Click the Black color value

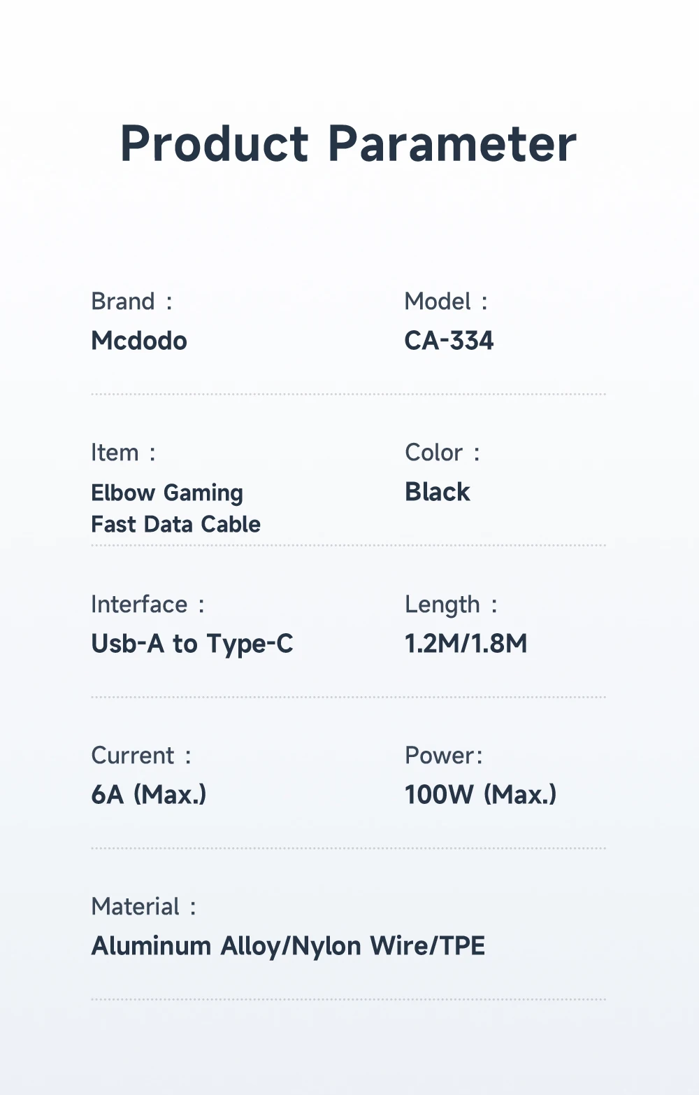438,492
